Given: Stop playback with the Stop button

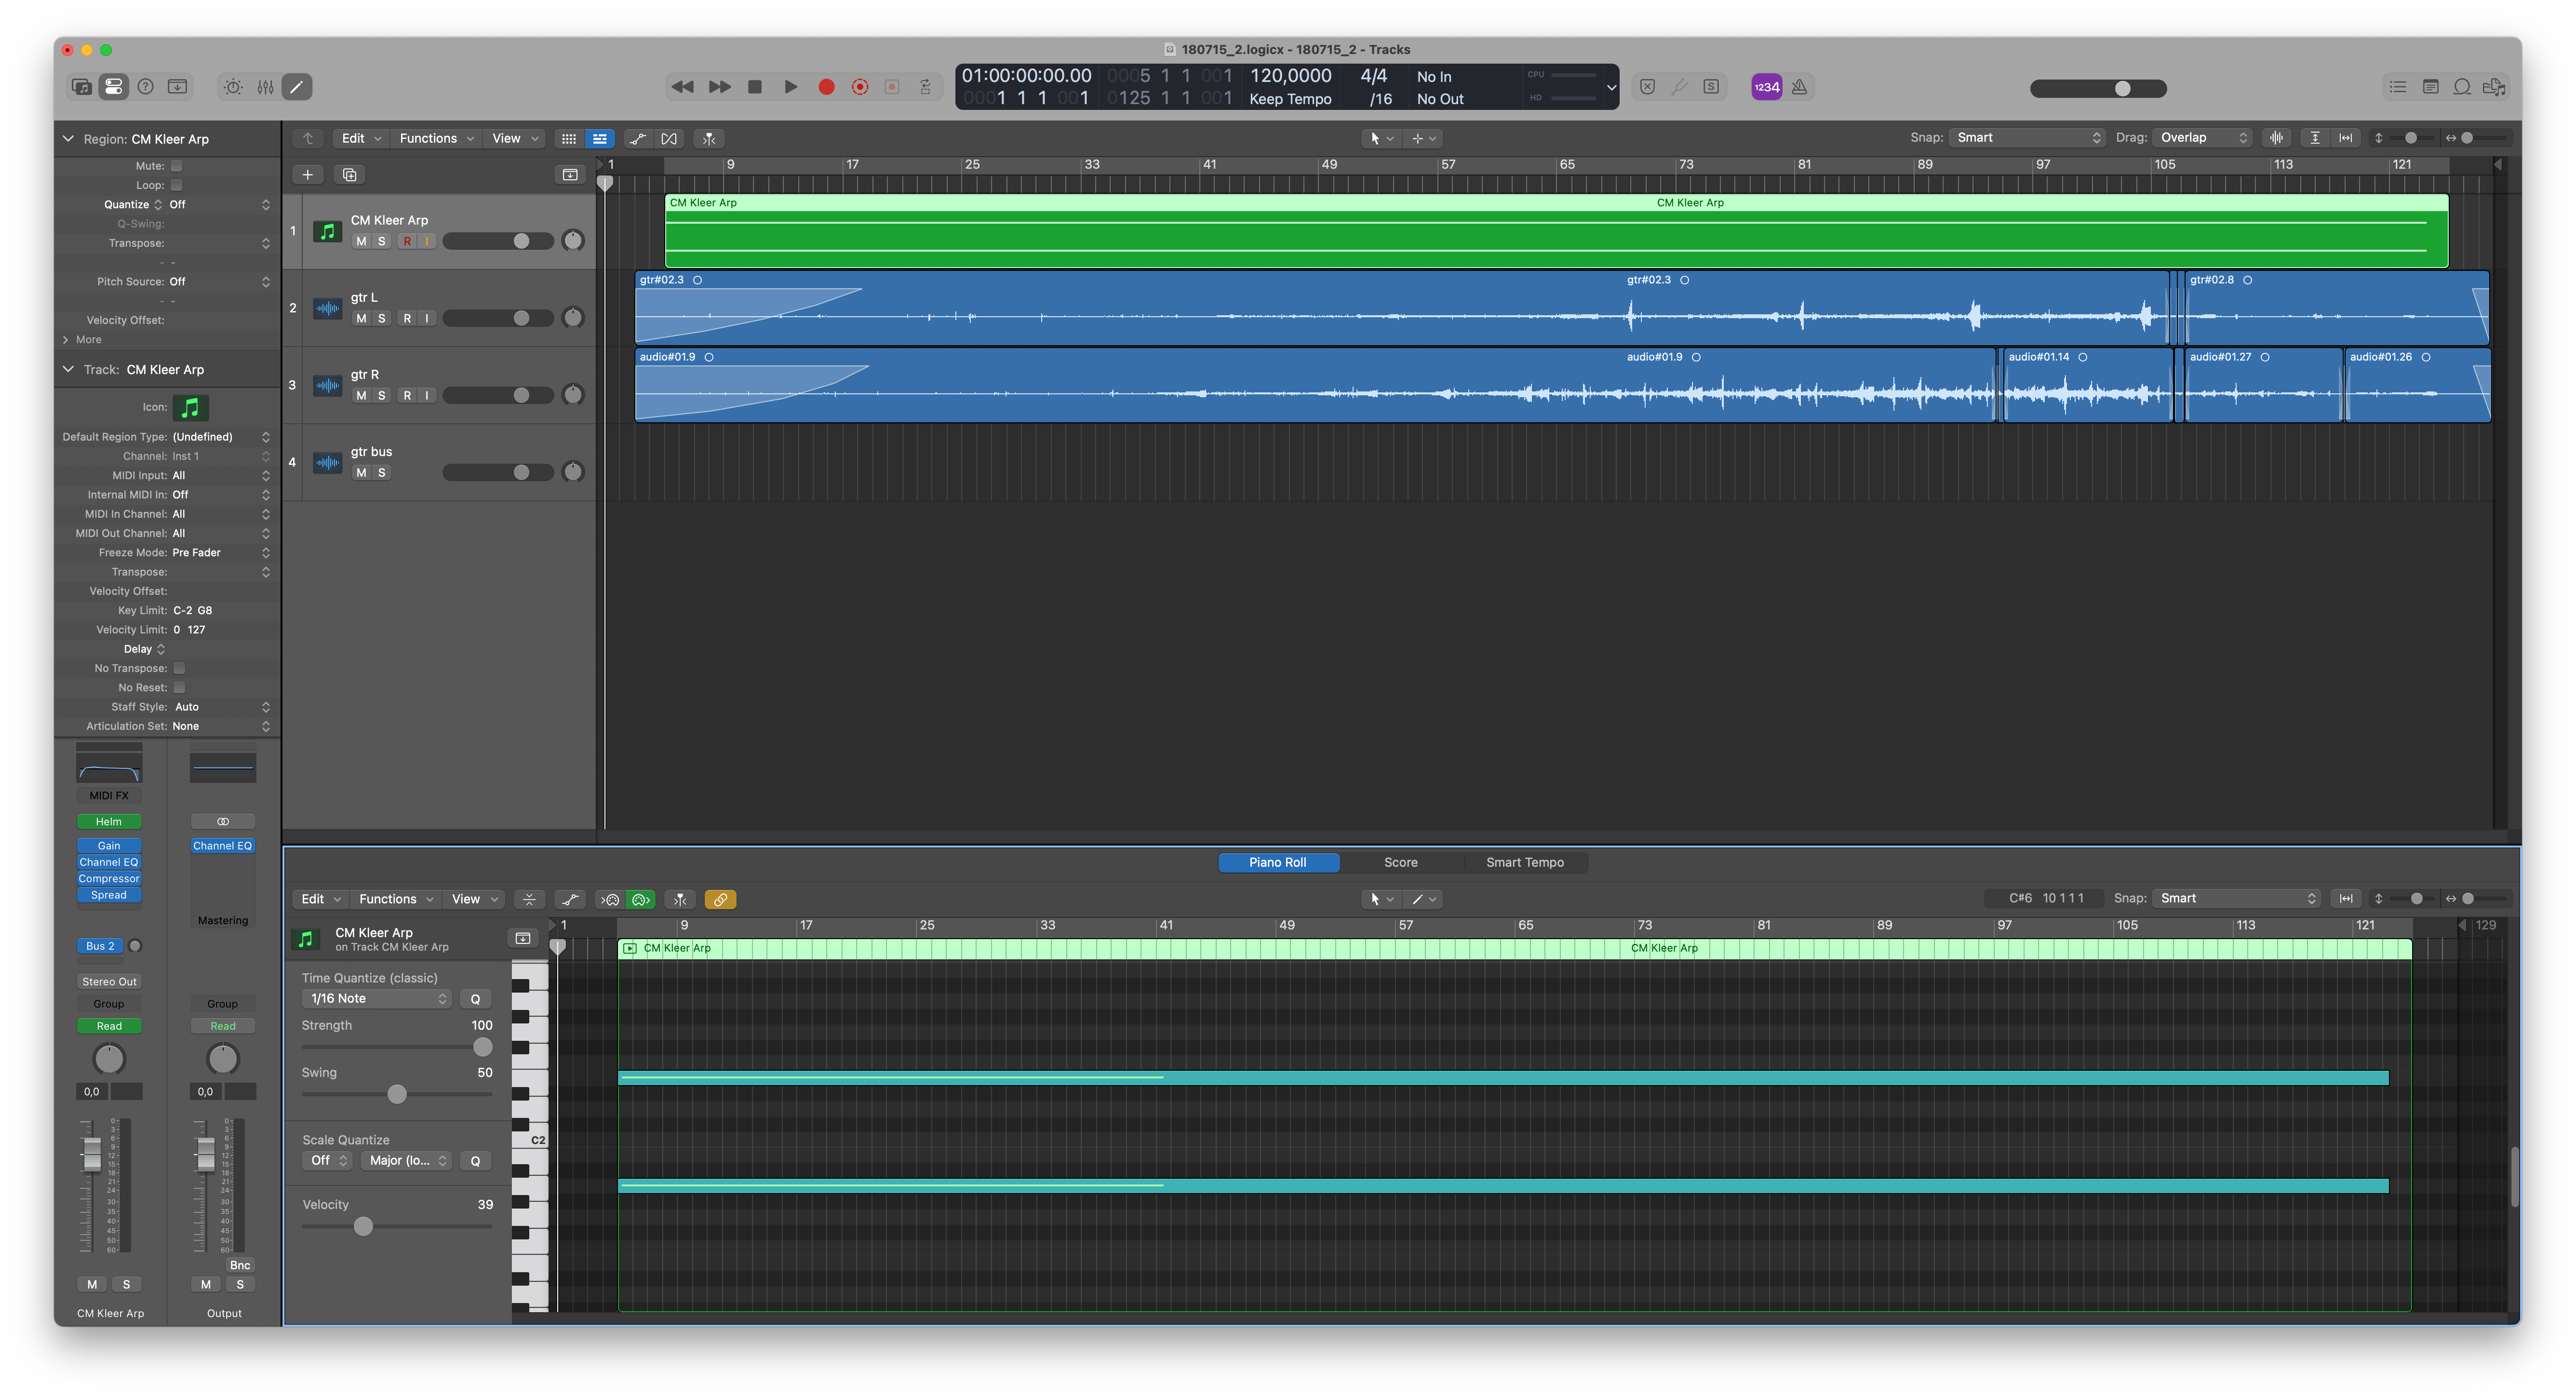Looking at the screenshot, I should 755,87.
